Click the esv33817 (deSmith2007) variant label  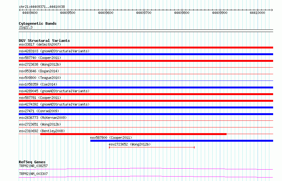coord(40,44)
